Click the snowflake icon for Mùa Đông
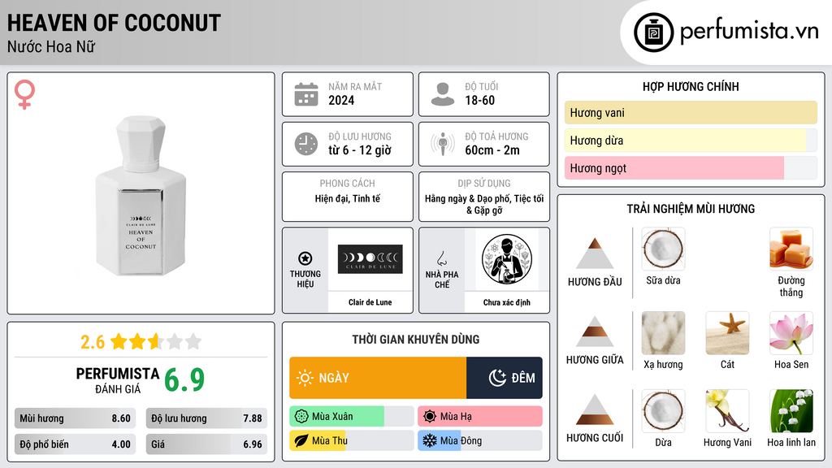 [x=430, y=440]
